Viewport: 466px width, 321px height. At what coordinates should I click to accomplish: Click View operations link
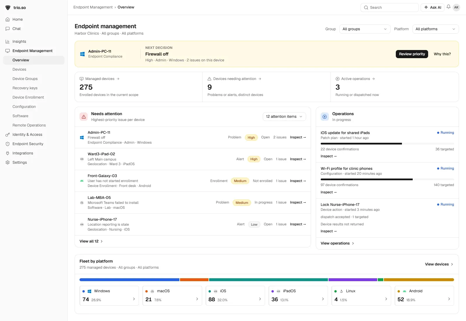[337, 243]
